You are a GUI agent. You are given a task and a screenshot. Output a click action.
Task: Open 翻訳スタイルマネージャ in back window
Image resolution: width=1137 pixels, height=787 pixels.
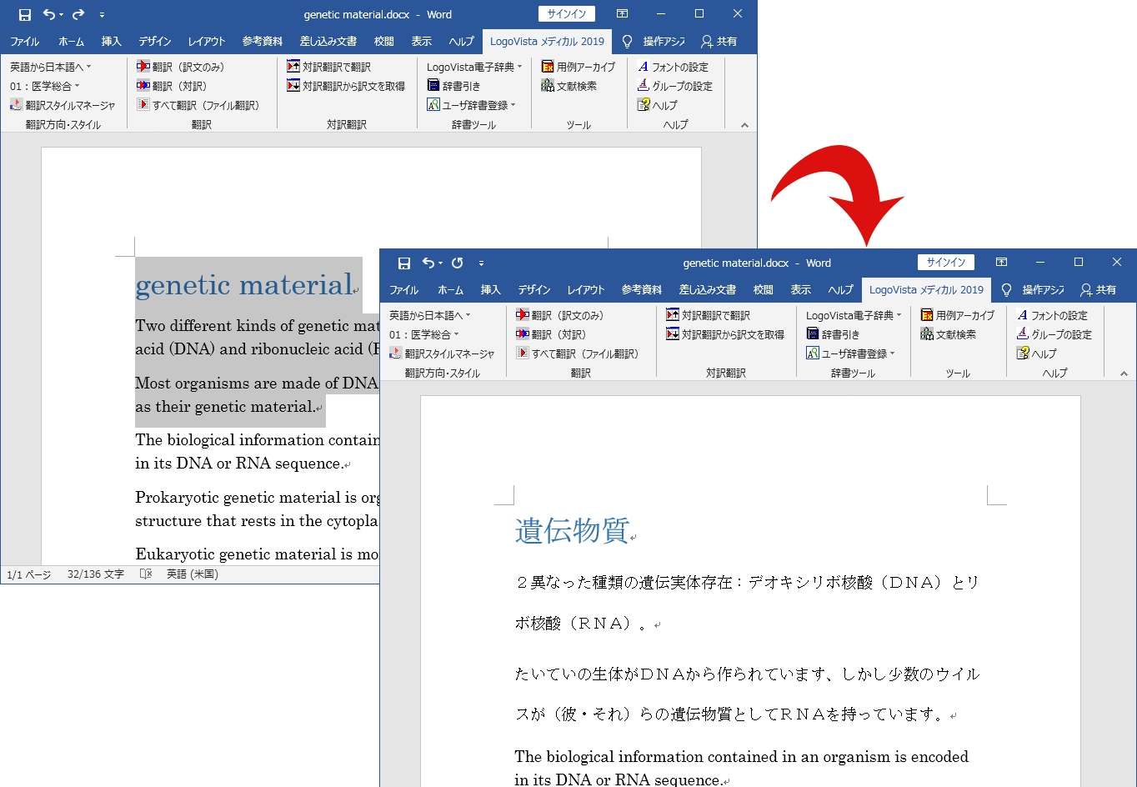[x=63, y=105]
